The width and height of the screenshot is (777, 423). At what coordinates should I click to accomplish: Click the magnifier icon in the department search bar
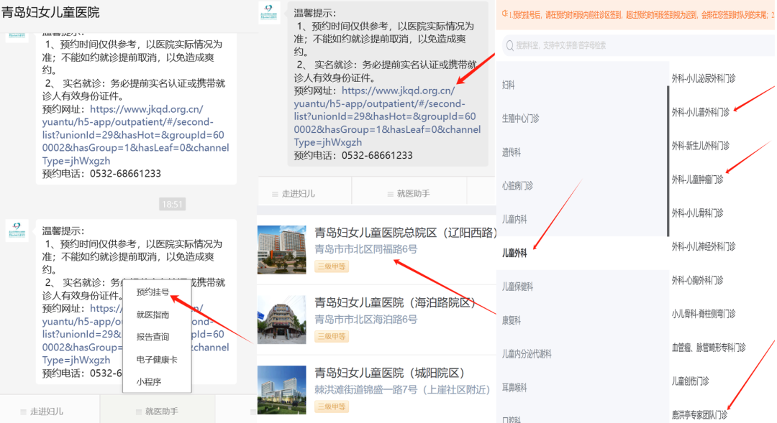(509, 45)
